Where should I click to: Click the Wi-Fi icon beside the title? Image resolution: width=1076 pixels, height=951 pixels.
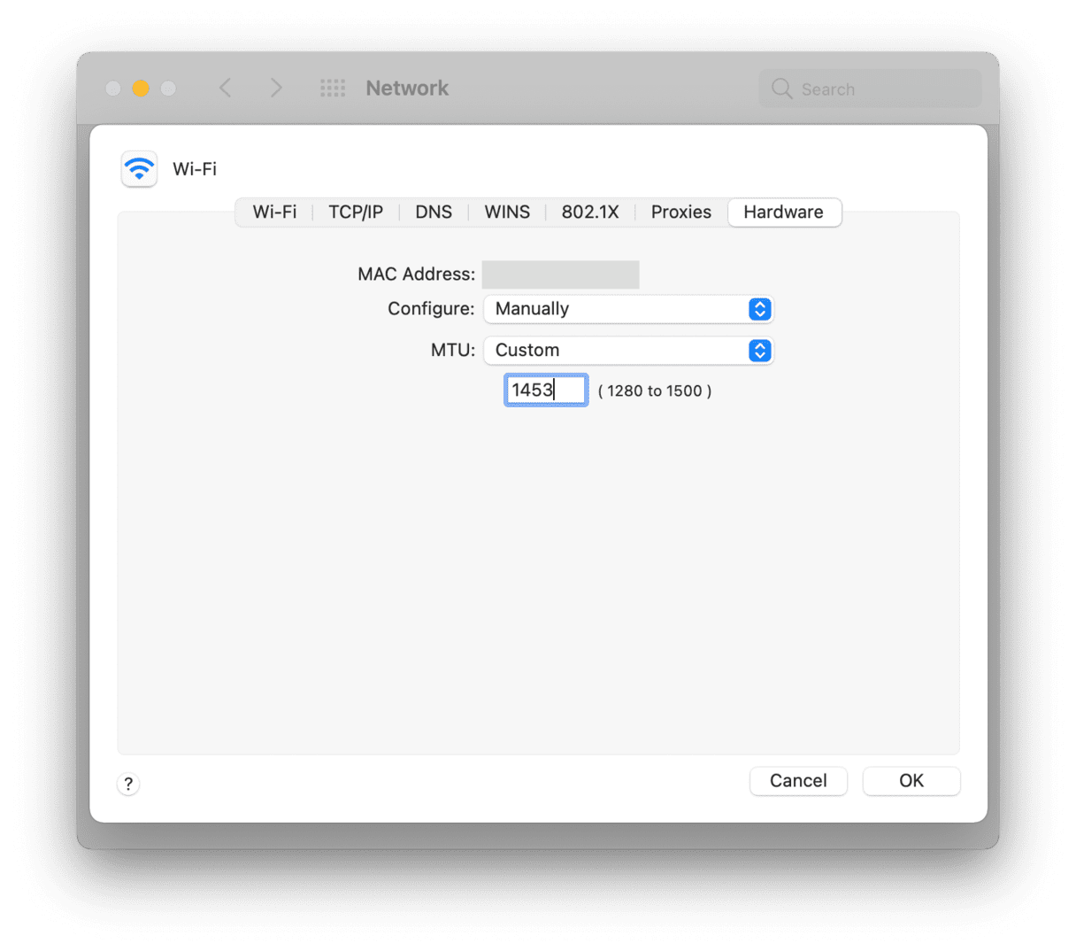pyautogui.click(x=139, y=169)
